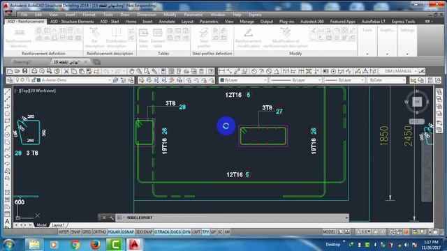This screenshot has width=447, height=251.
Task: Click the ByLayer color square swatch
Action: pos(222,80)
